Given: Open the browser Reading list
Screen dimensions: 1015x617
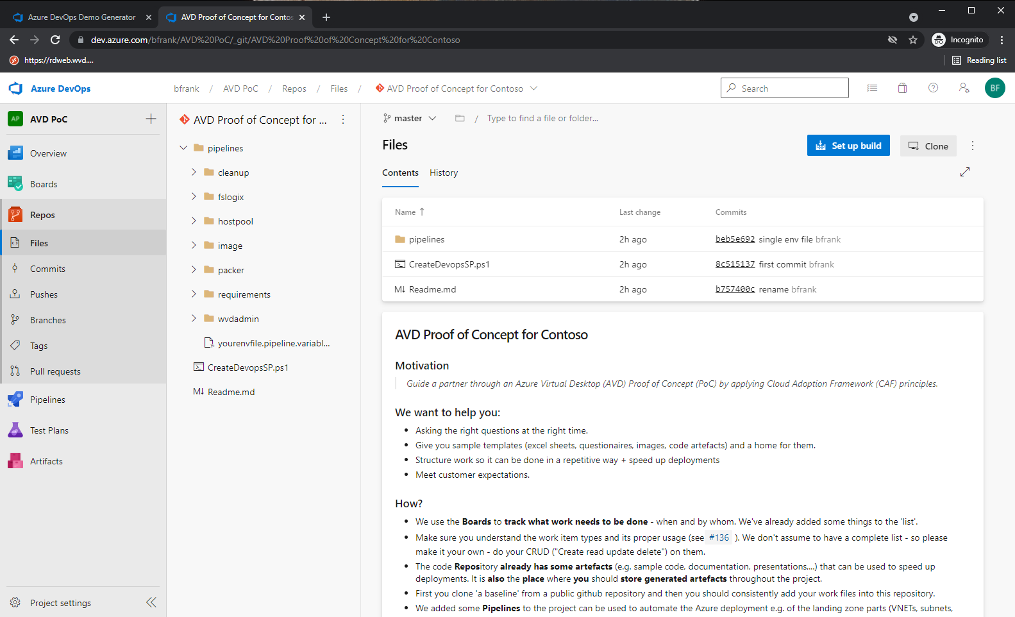Looking at the screenshot, I should [x=979, y=60].
